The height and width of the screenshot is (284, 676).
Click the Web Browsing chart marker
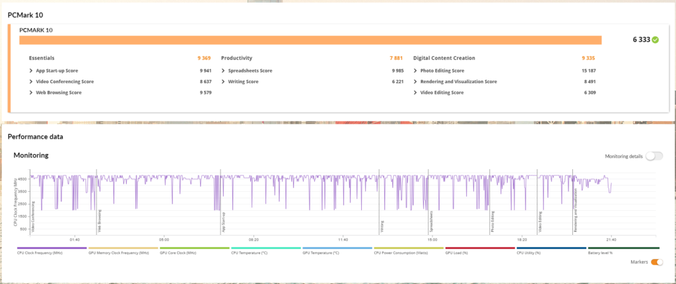coord(99,222)
